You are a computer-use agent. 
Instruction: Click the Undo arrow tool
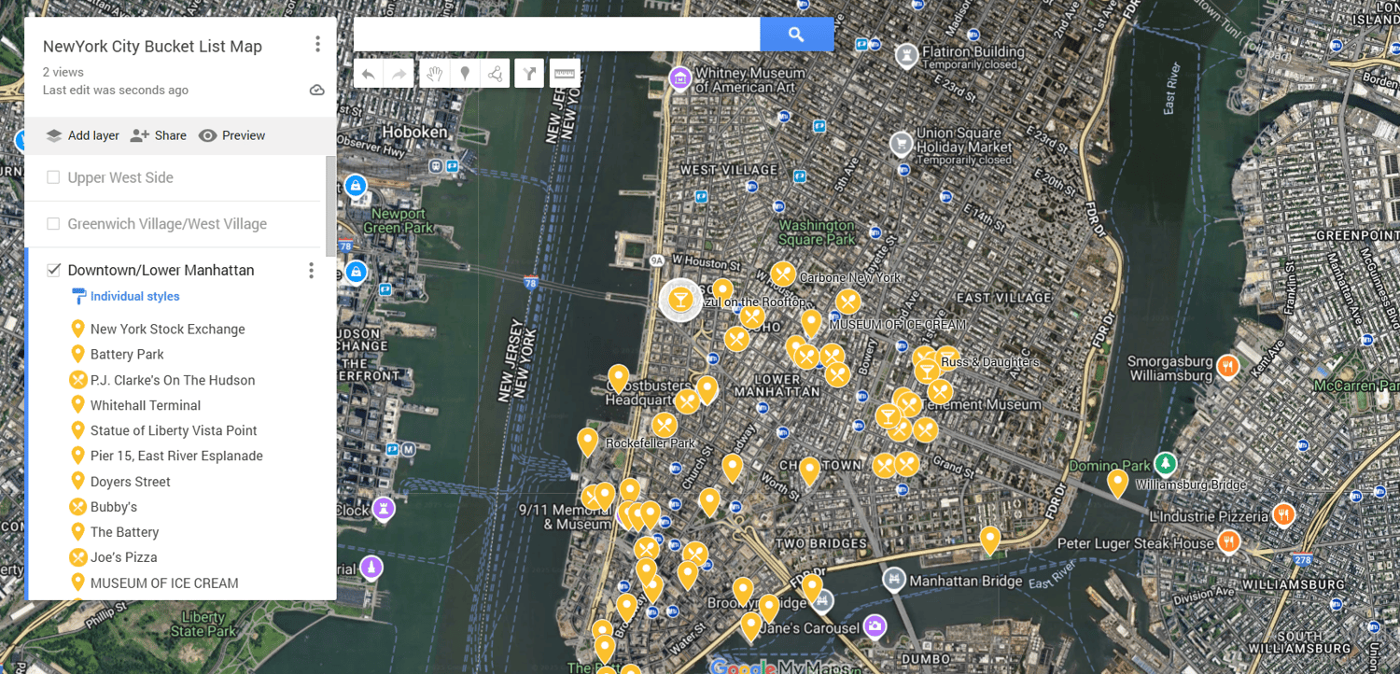(369, 74)
